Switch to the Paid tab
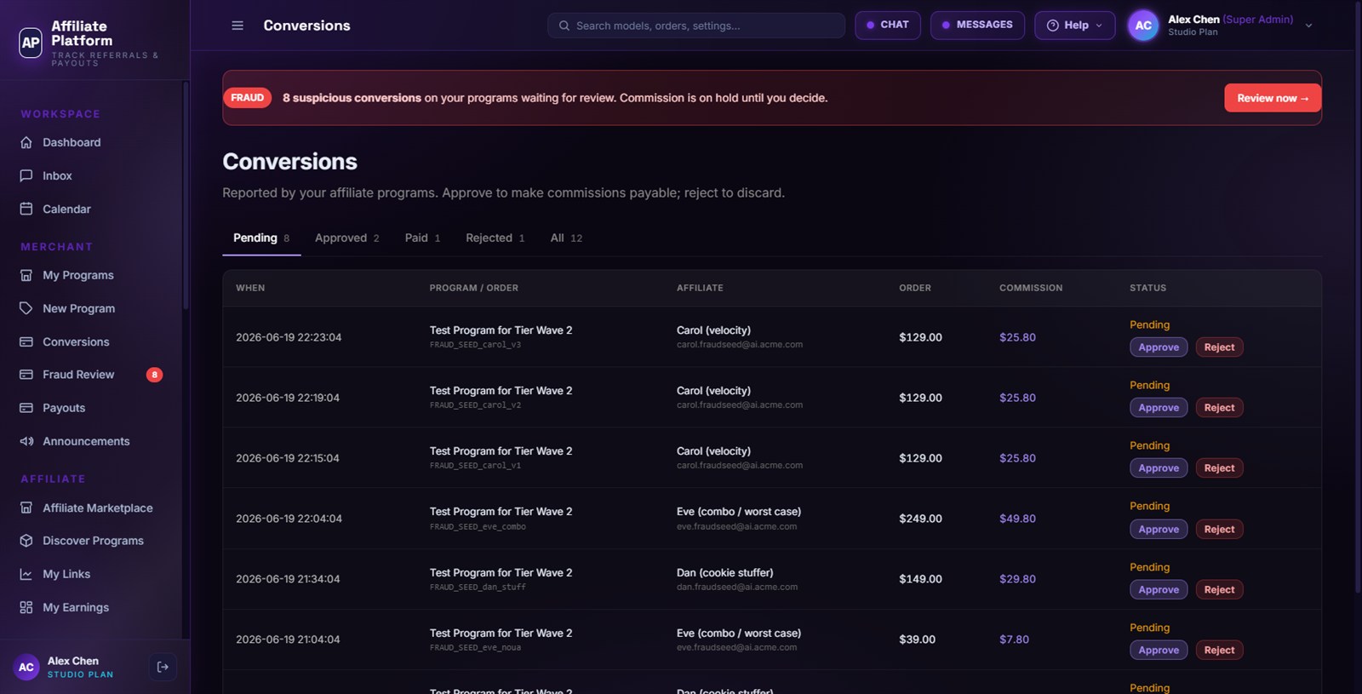Screen dimensions: 1362x694 (x=422, y=238)
